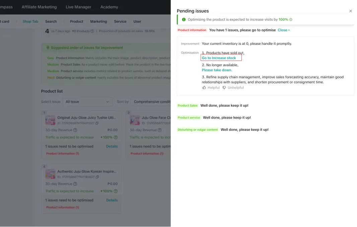Click Authentic Juju Glow Korean thumbnail
The height and width of the screenshot is (227, 357).
point(50,174)
